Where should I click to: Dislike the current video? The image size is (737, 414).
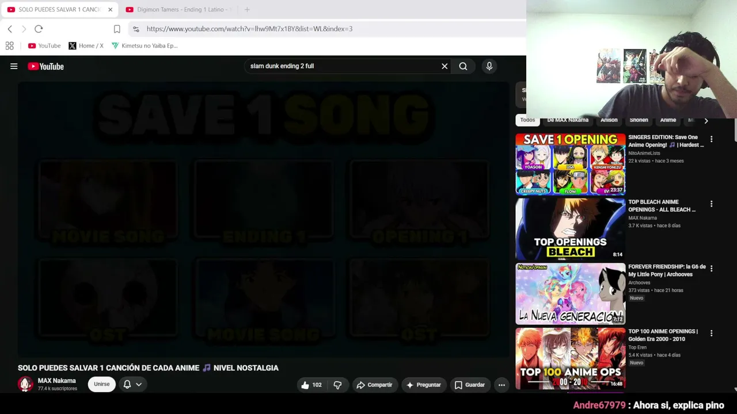(337, 385)
